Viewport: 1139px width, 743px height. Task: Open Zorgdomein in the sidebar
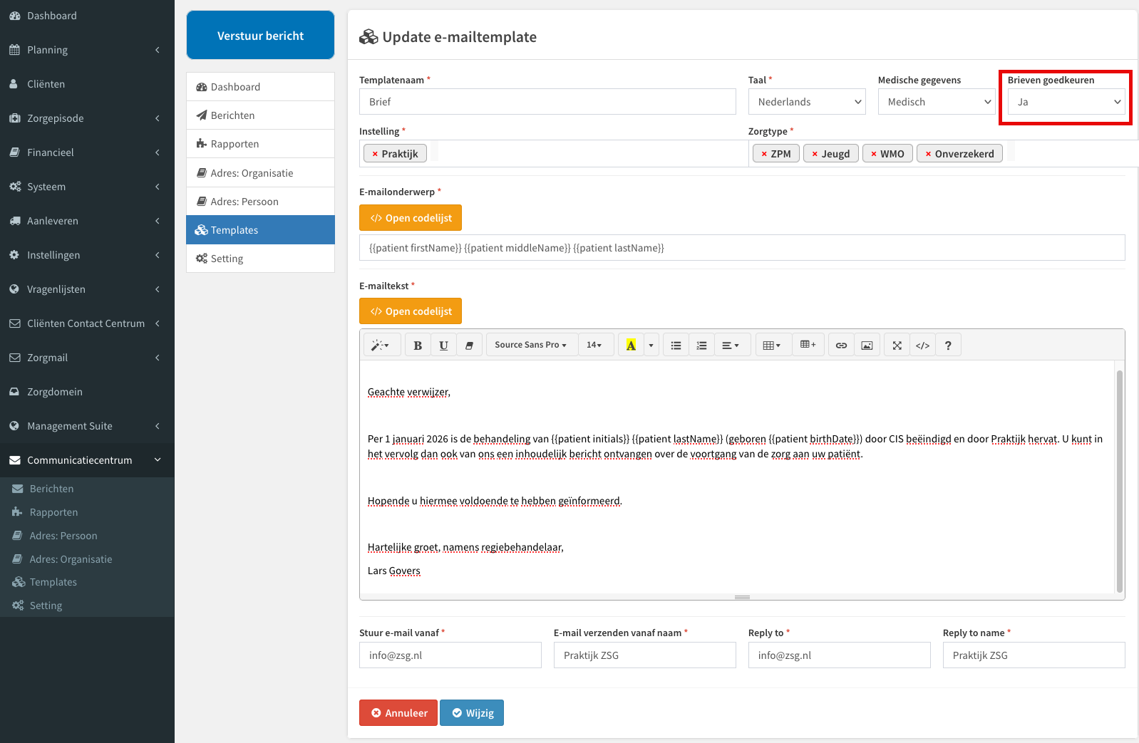pyautogui.click(x=87, y=392)
